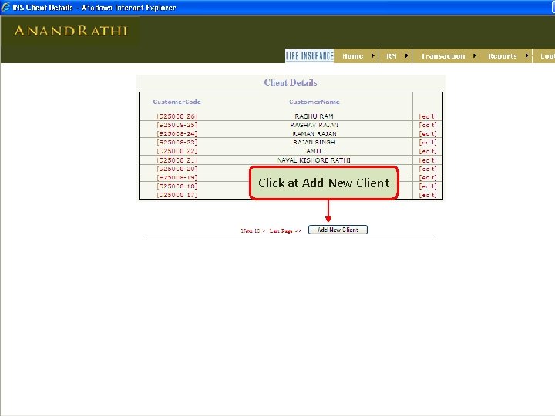Expand the arrow beside Reports

pos(526,56)
